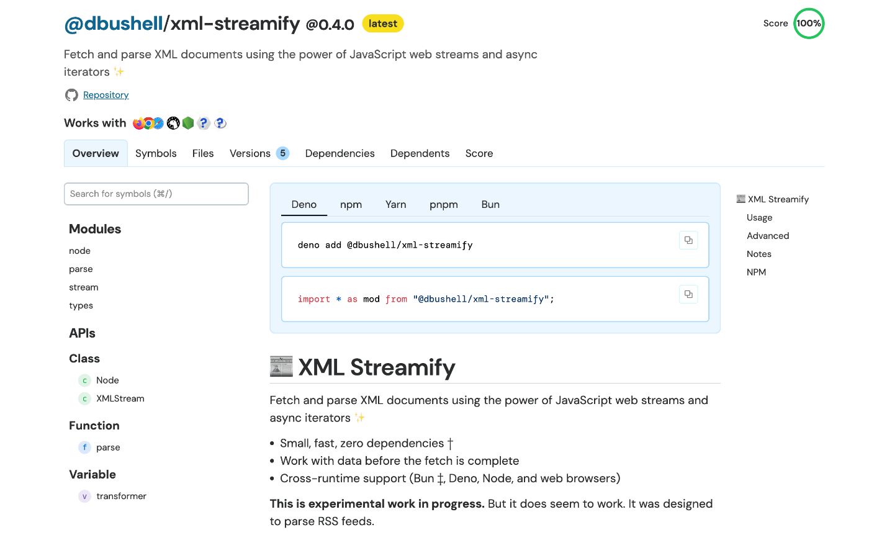Jump to Notes section in outline

[759, 254]
